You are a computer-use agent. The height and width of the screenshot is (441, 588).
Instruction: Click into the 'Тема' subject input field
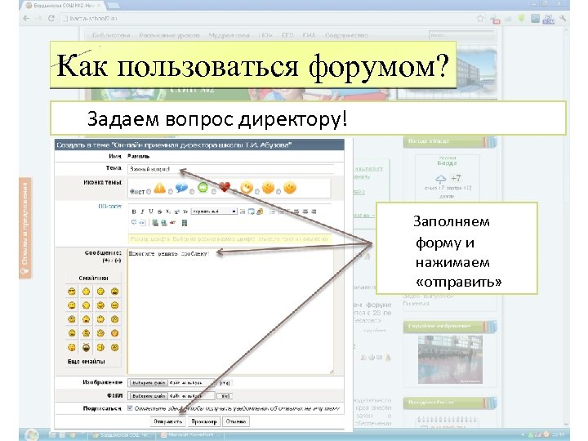(230, 169)
